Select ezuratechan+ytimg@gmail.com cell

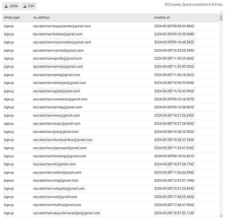57,75
